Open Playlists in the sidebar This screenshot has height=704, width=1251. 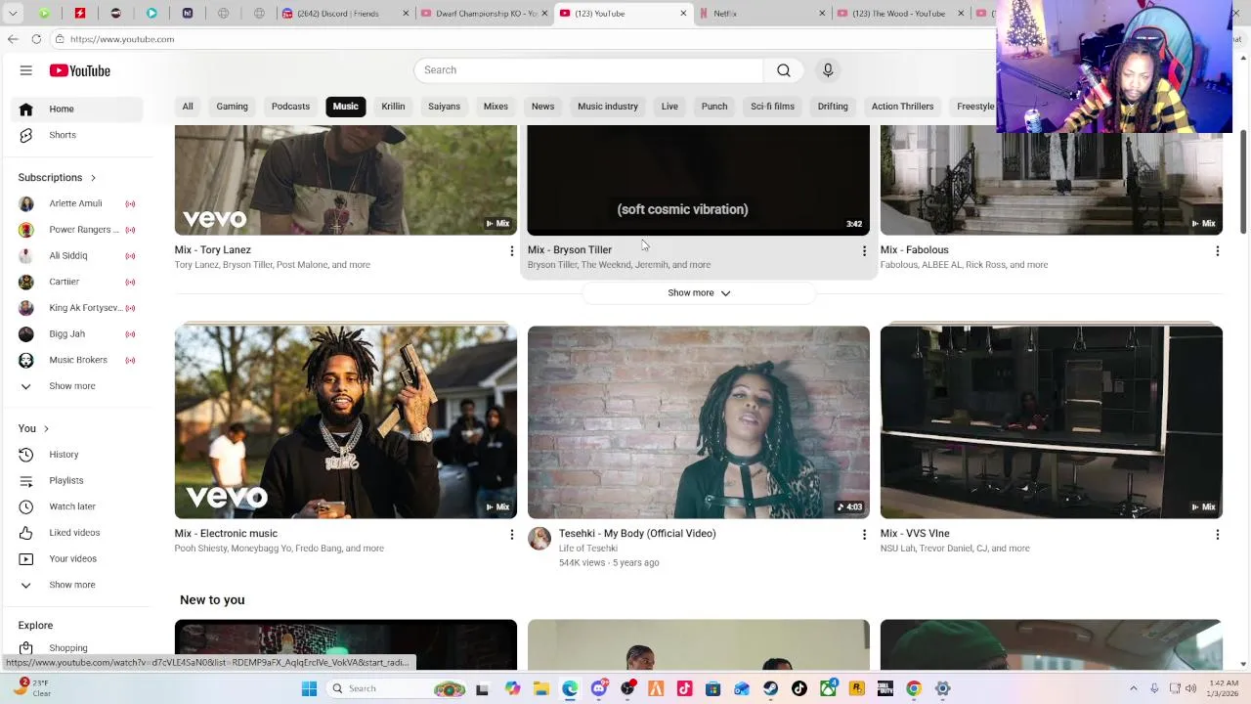coord(78,481)
